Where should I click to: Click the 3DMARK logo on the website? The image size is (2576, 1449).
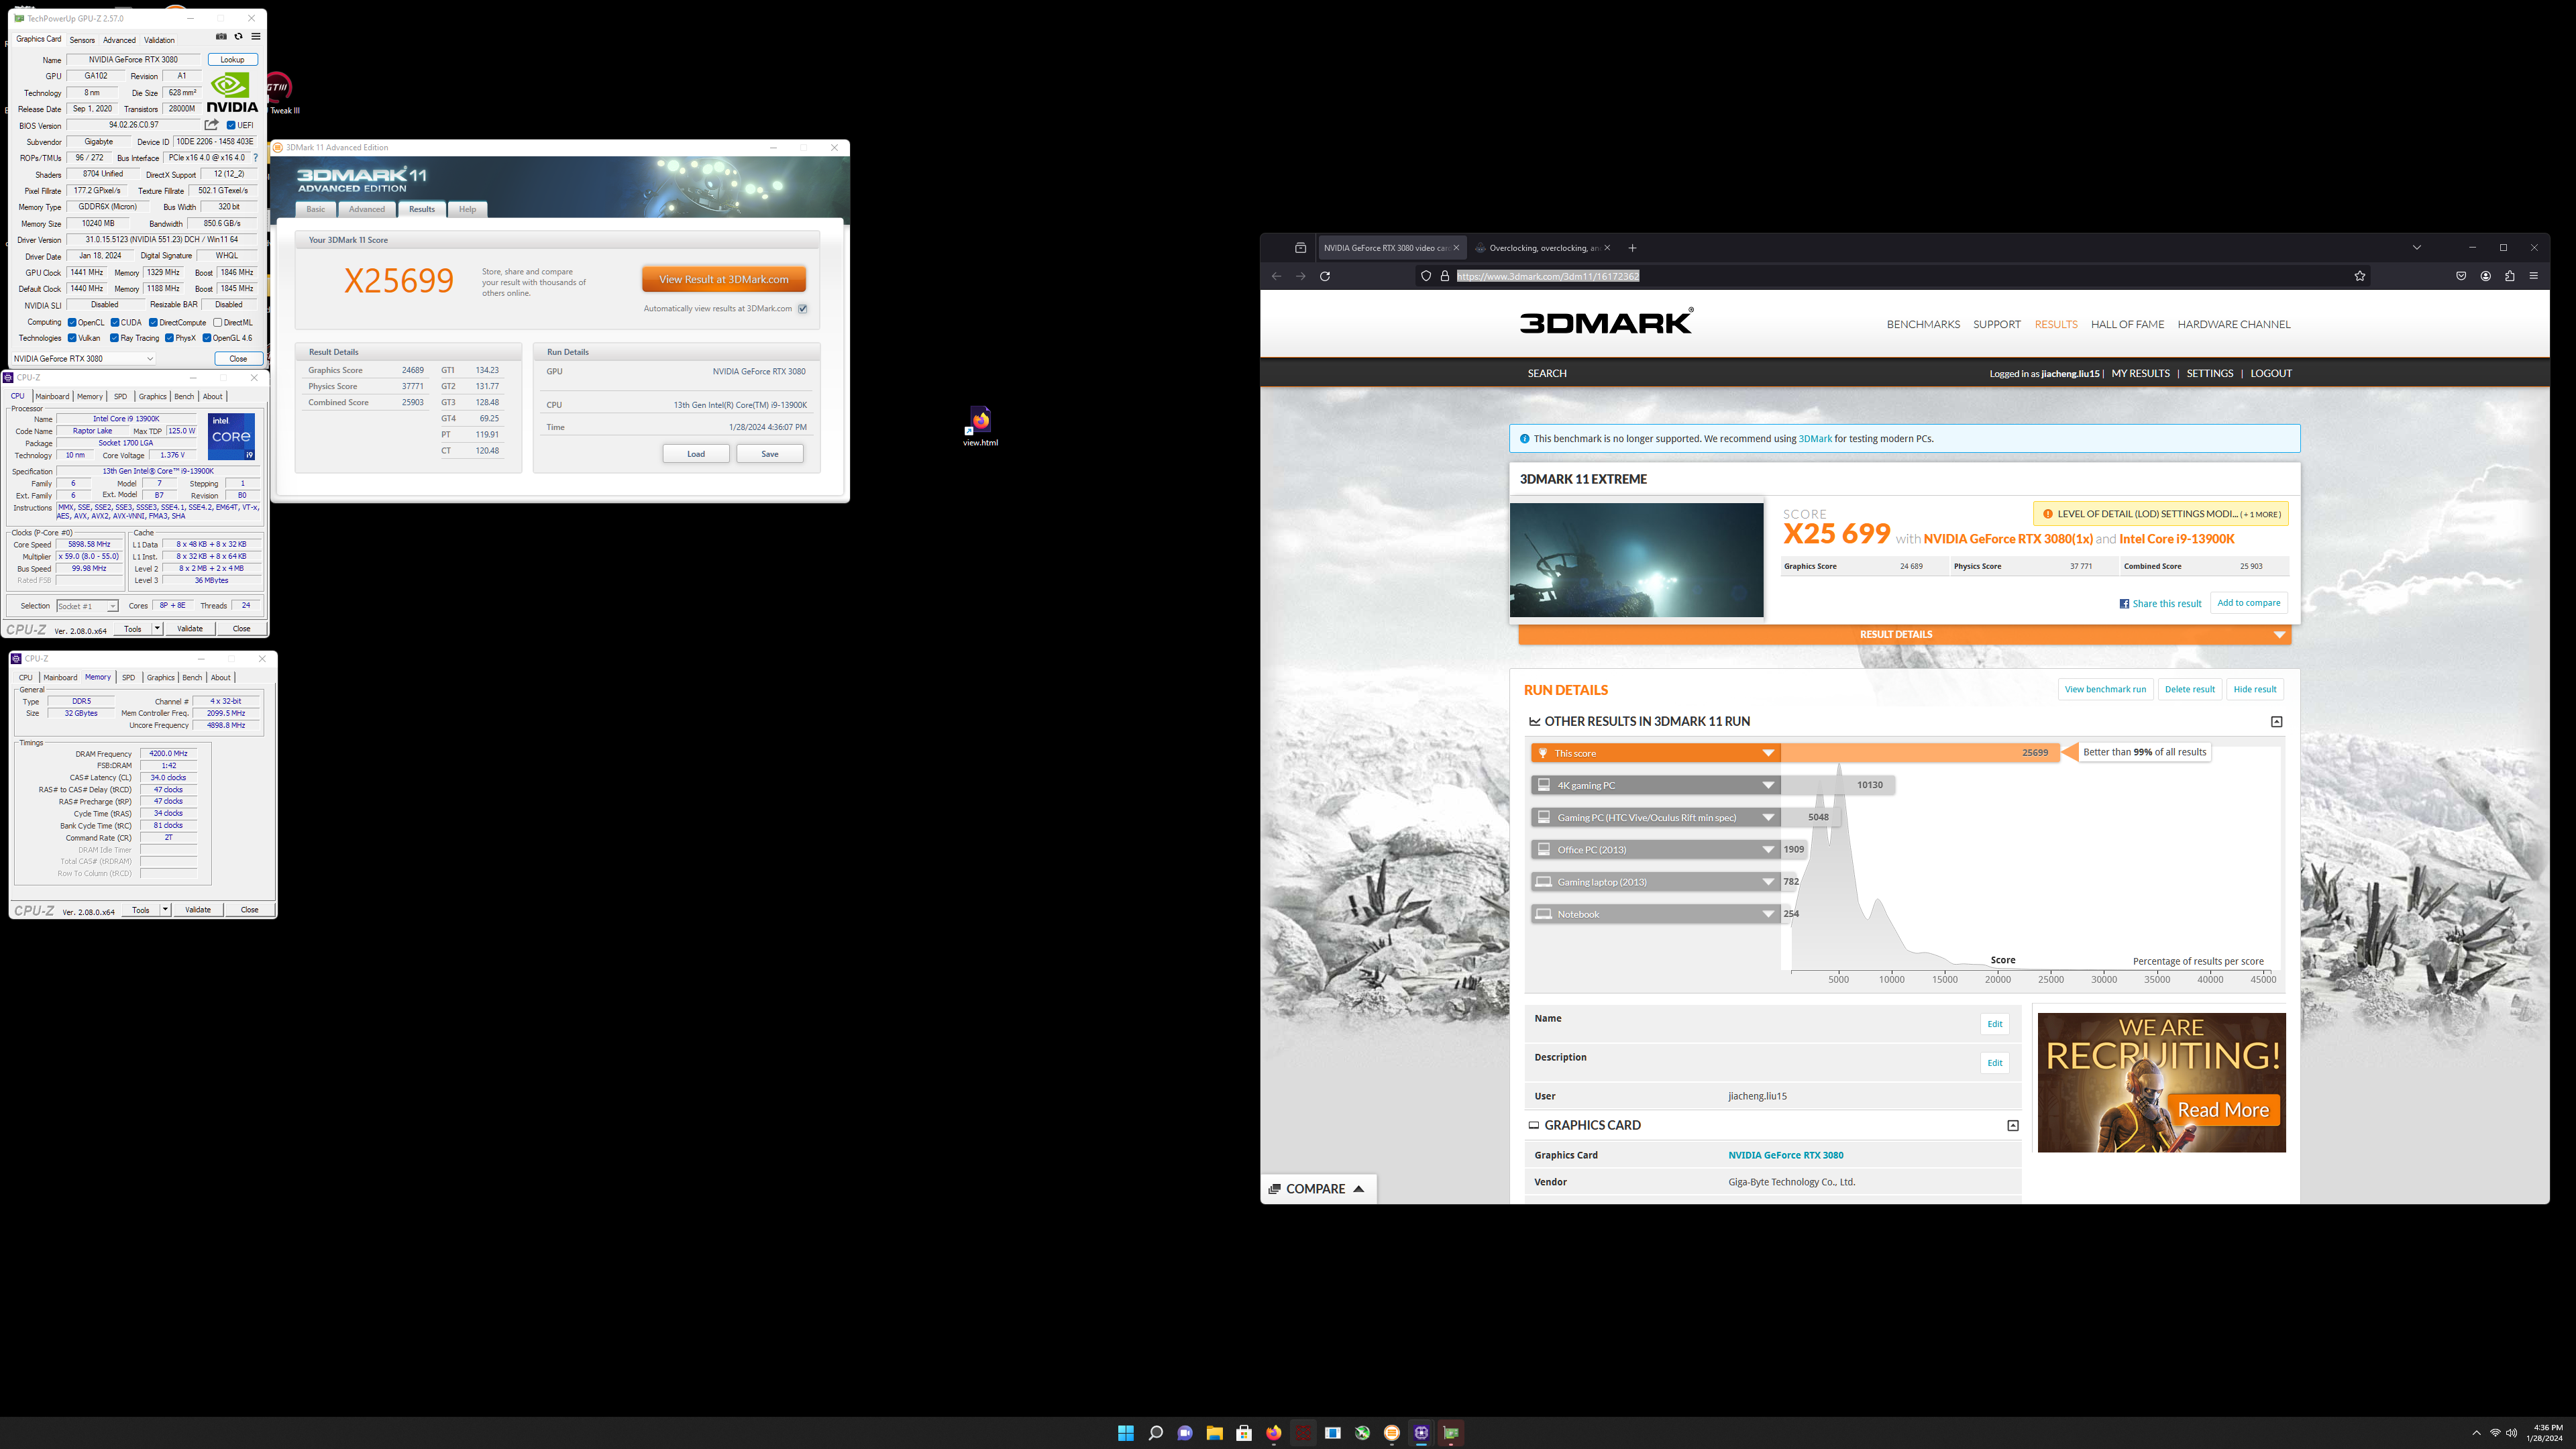point(1606,322)
